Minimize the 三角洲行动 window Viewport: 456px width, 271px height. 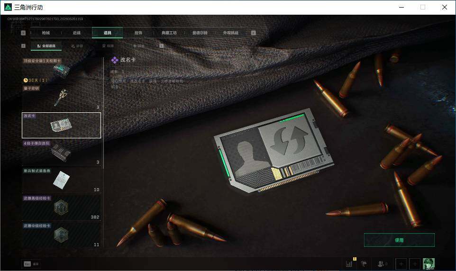coord(401,7)
